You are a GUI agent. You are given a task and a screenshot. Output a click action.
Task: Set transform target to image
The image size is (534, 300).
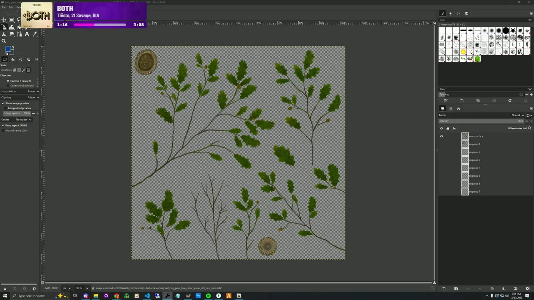point(28,70)
